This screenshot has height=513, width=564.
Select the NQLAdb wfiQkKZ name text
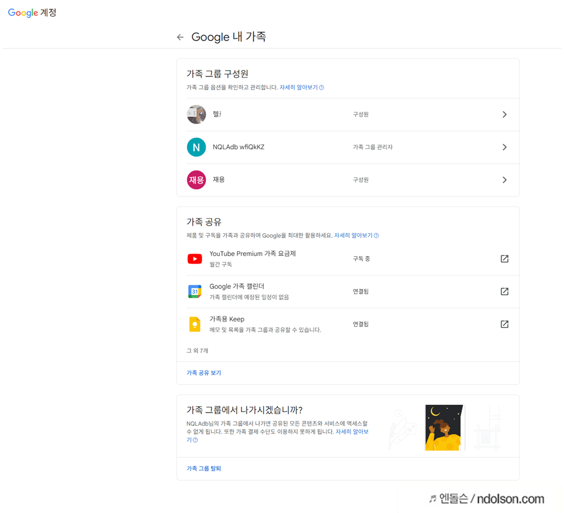[x=238, y=147]
